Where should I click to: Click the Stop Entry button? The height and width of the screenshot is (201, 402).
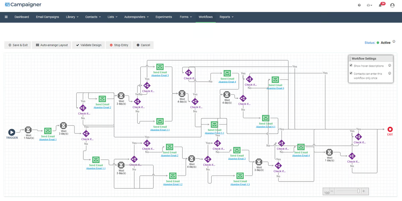tap(119, 45)
